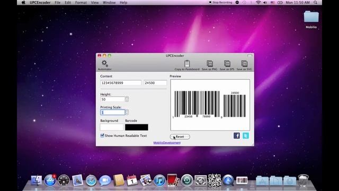Open iChat in dock
Screen dimensions: 339x191
[105, 180]
